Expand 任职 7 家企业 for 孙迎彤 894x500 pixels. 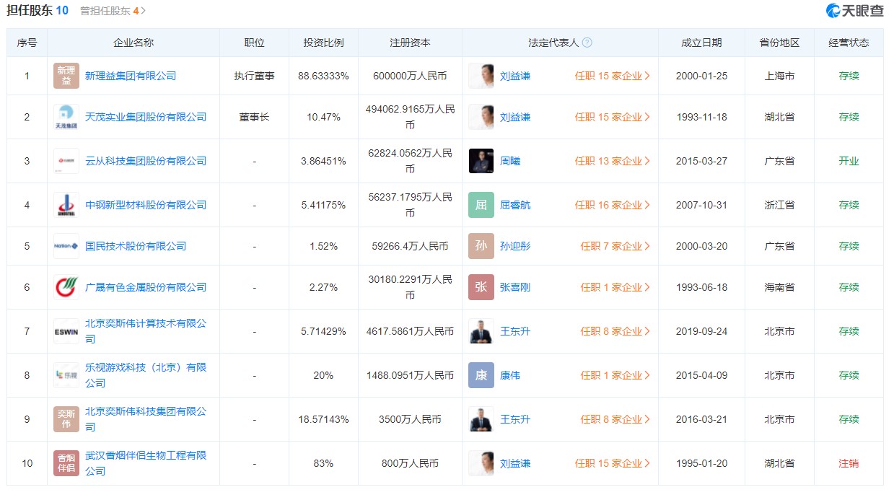(x=615, y=246)
